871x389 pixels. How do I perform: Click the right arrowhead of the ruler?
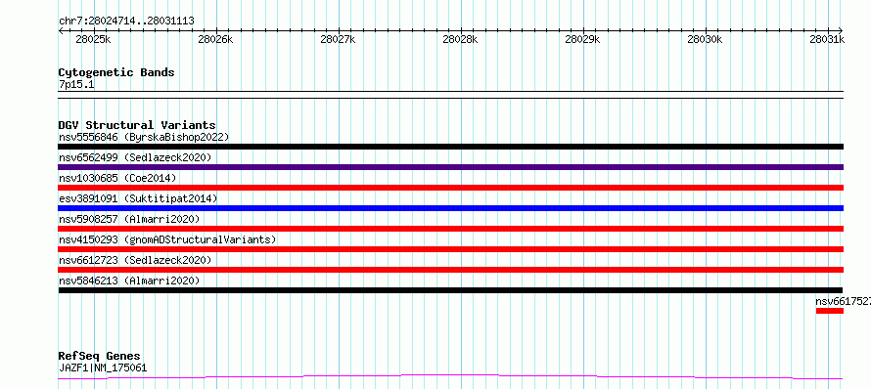pyautogui.click(x=841, y=30)
